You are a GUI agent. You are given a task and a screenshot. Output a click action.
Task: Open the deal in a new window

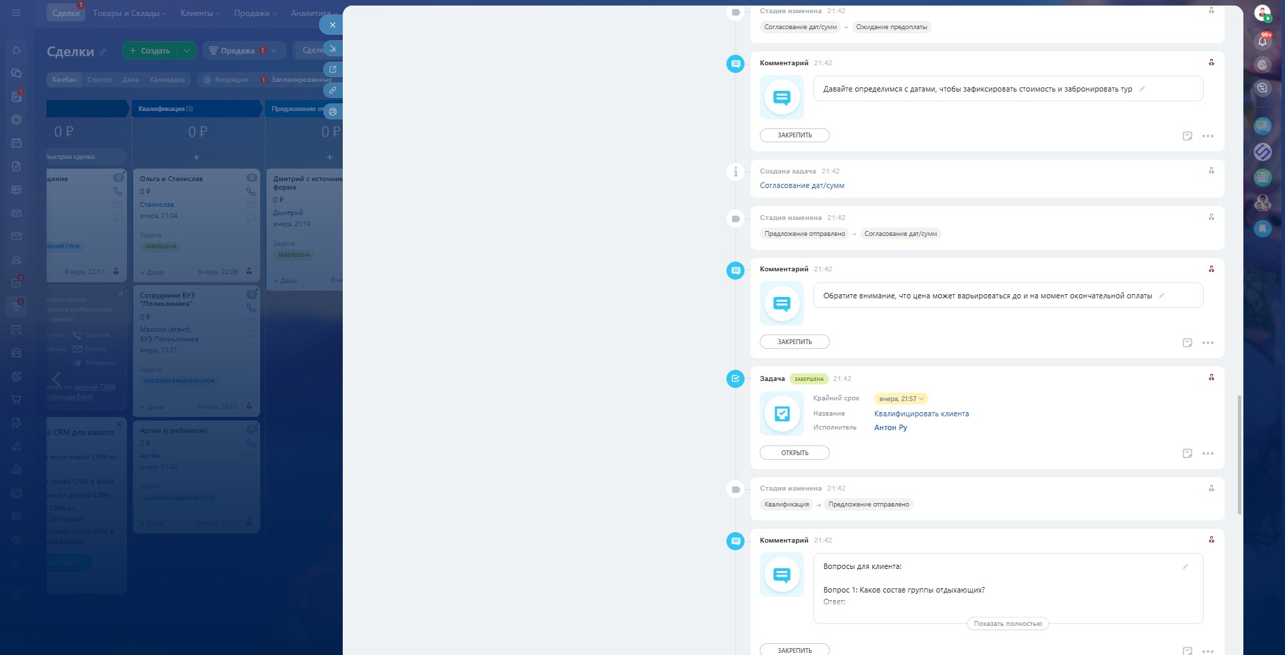(332, 69)
